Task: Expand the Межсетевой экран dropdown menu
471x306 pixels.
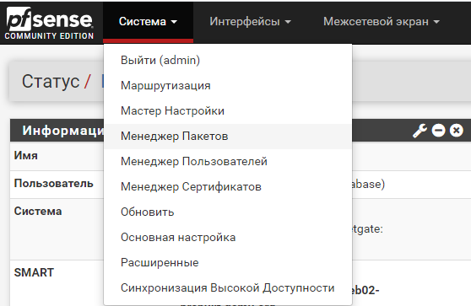Action: (382, 22)
